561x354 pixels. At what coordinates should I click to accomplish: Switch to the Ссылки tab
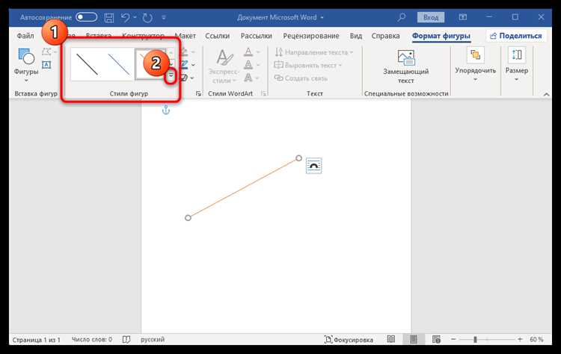[217, 36]
